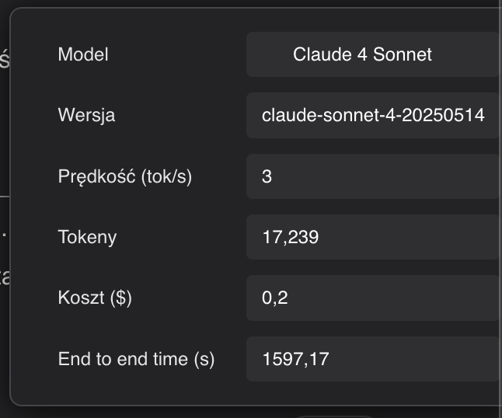Click the speed value field showing 3
Image resolution: width=502 pixels, height=418 pixels.
pyautogui.click(x=371, y=176)
